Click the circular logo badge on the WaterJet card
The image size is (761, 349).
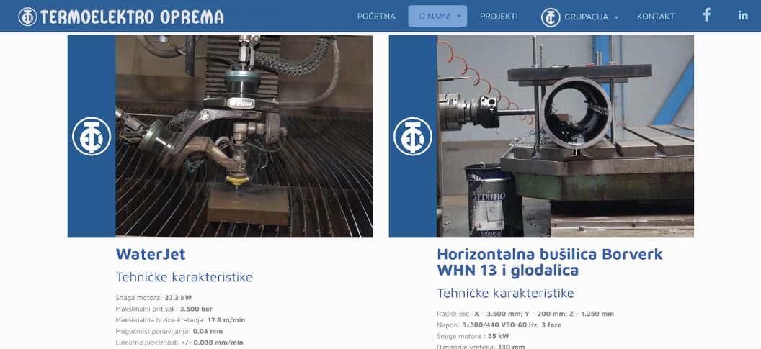92,136
